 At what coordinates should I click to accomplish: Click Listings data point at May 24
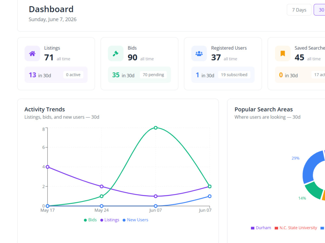pyautogui.click(x=101, y=186)
